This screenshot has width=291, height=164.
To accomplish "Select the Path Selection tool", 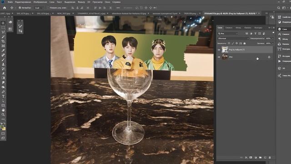I will 3,101.
